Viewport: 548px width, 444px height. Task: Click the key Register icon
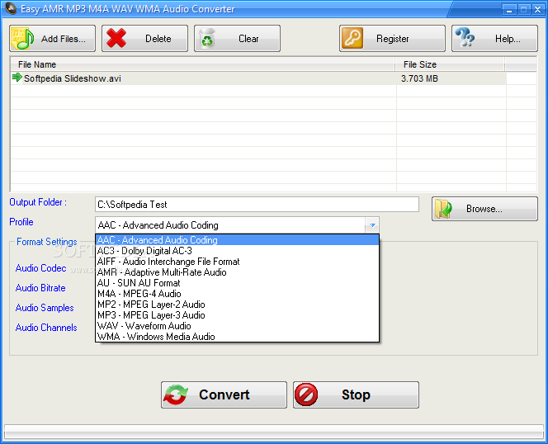[x=352, y=38]
